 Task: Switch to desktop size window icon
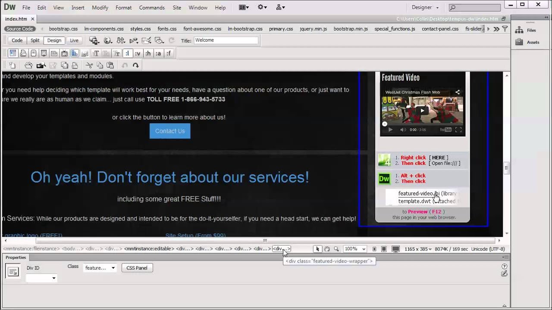(x=395, y=249)
